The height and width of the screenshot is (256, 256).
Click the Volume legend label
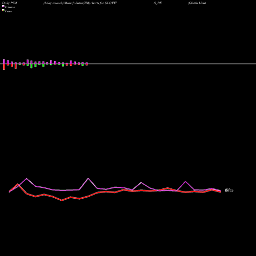pyautogui.click(x=10, y=7)
